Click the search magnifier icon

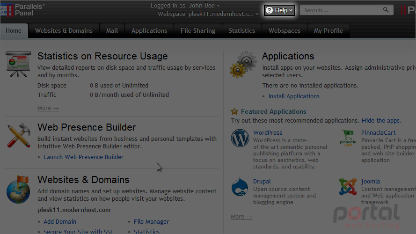click(x=386, y=10)
